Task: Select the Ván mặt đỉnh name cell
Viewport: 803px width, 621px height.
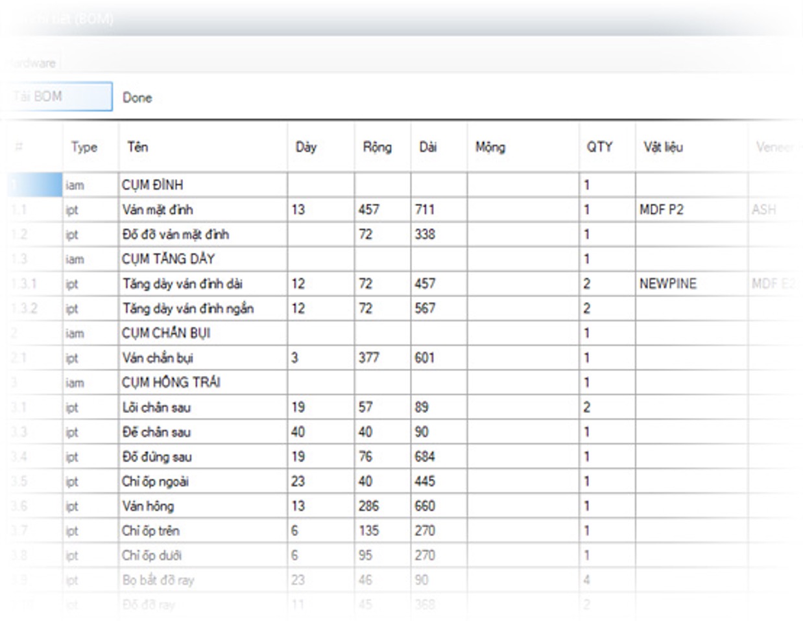Action: coord(203,209)
